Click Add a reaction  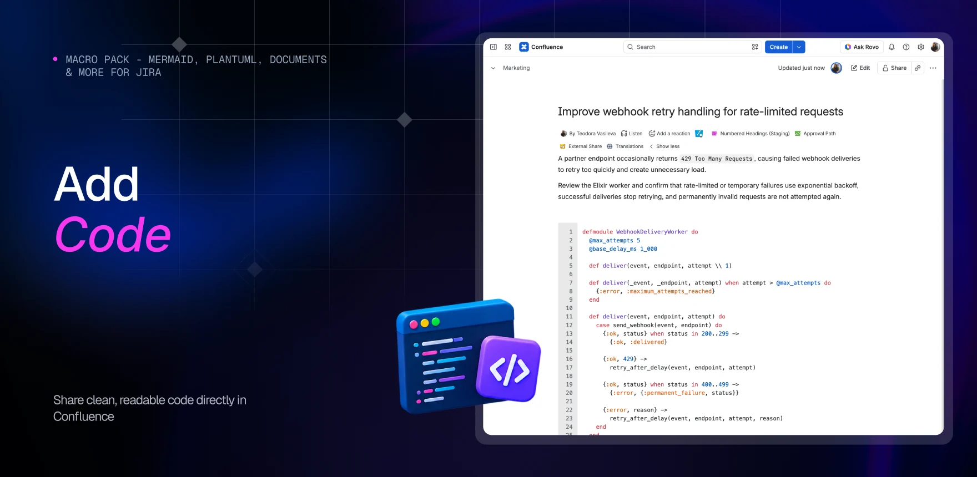669,134
